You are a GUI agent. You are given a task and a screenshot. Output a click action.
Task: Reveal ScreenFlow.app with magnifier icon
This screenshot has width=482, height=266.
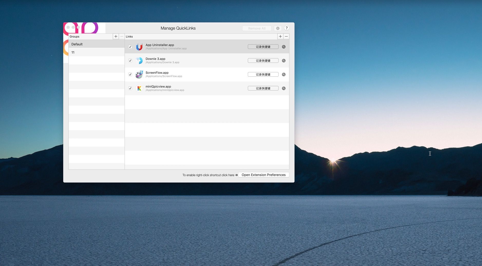[x=284, y=74]
